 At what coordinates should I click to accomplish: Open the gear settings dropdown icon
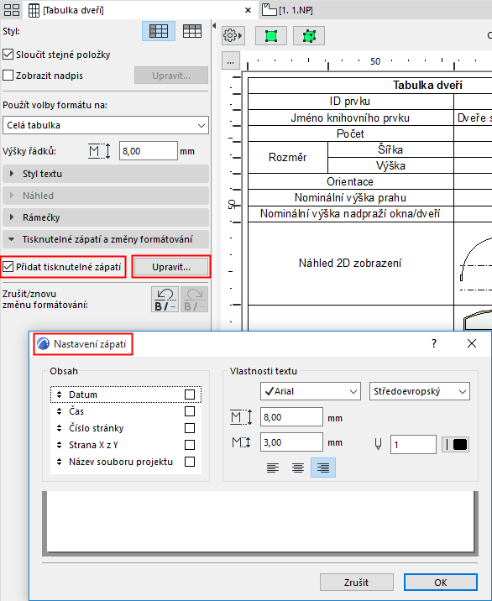point(233,35)
